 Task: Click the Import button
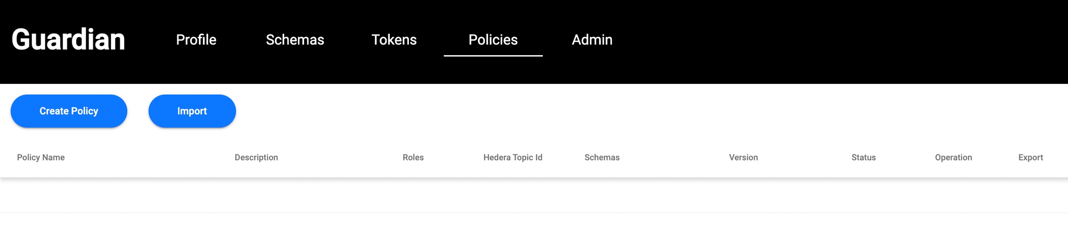(x=192, y=111)
